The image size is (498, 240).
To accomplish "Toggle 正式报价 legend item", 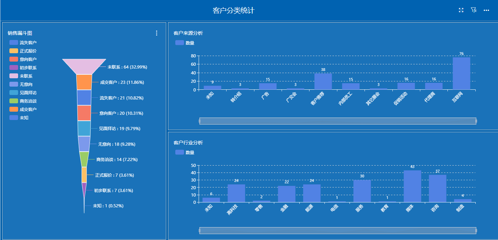I will tap(23, 51).
